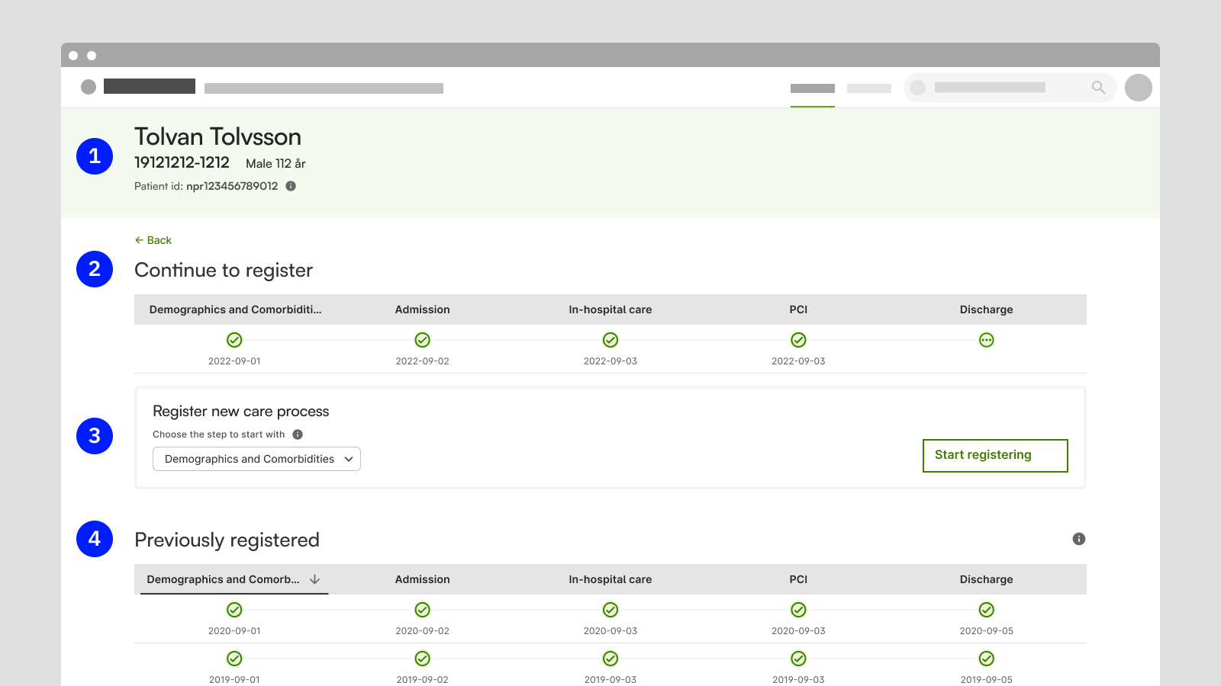Click info icon beside Choose the step to start with
The image size is (1221, 686).
pyautogui.click(x=298, y=434)
